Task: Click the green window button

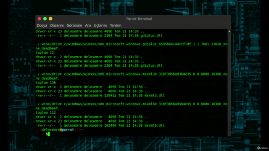Action: pyautogui.click(x=45, y=18)
